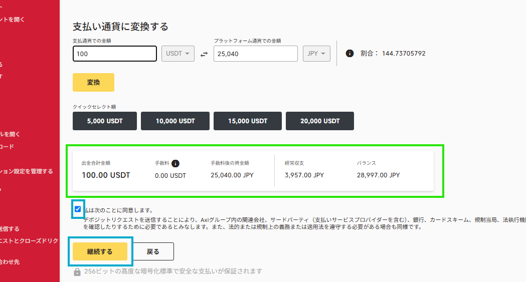This screenshot has height=282, width=526.
Task: Click the info icon next to 割合 rate
Action: click(349, 53)
